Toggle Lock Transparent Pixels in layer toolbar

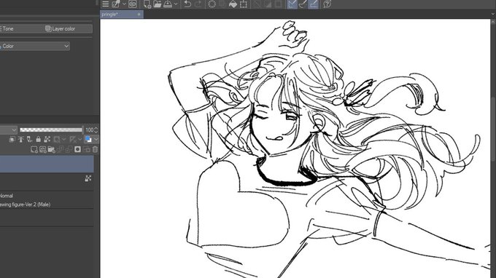pos(47,139)
